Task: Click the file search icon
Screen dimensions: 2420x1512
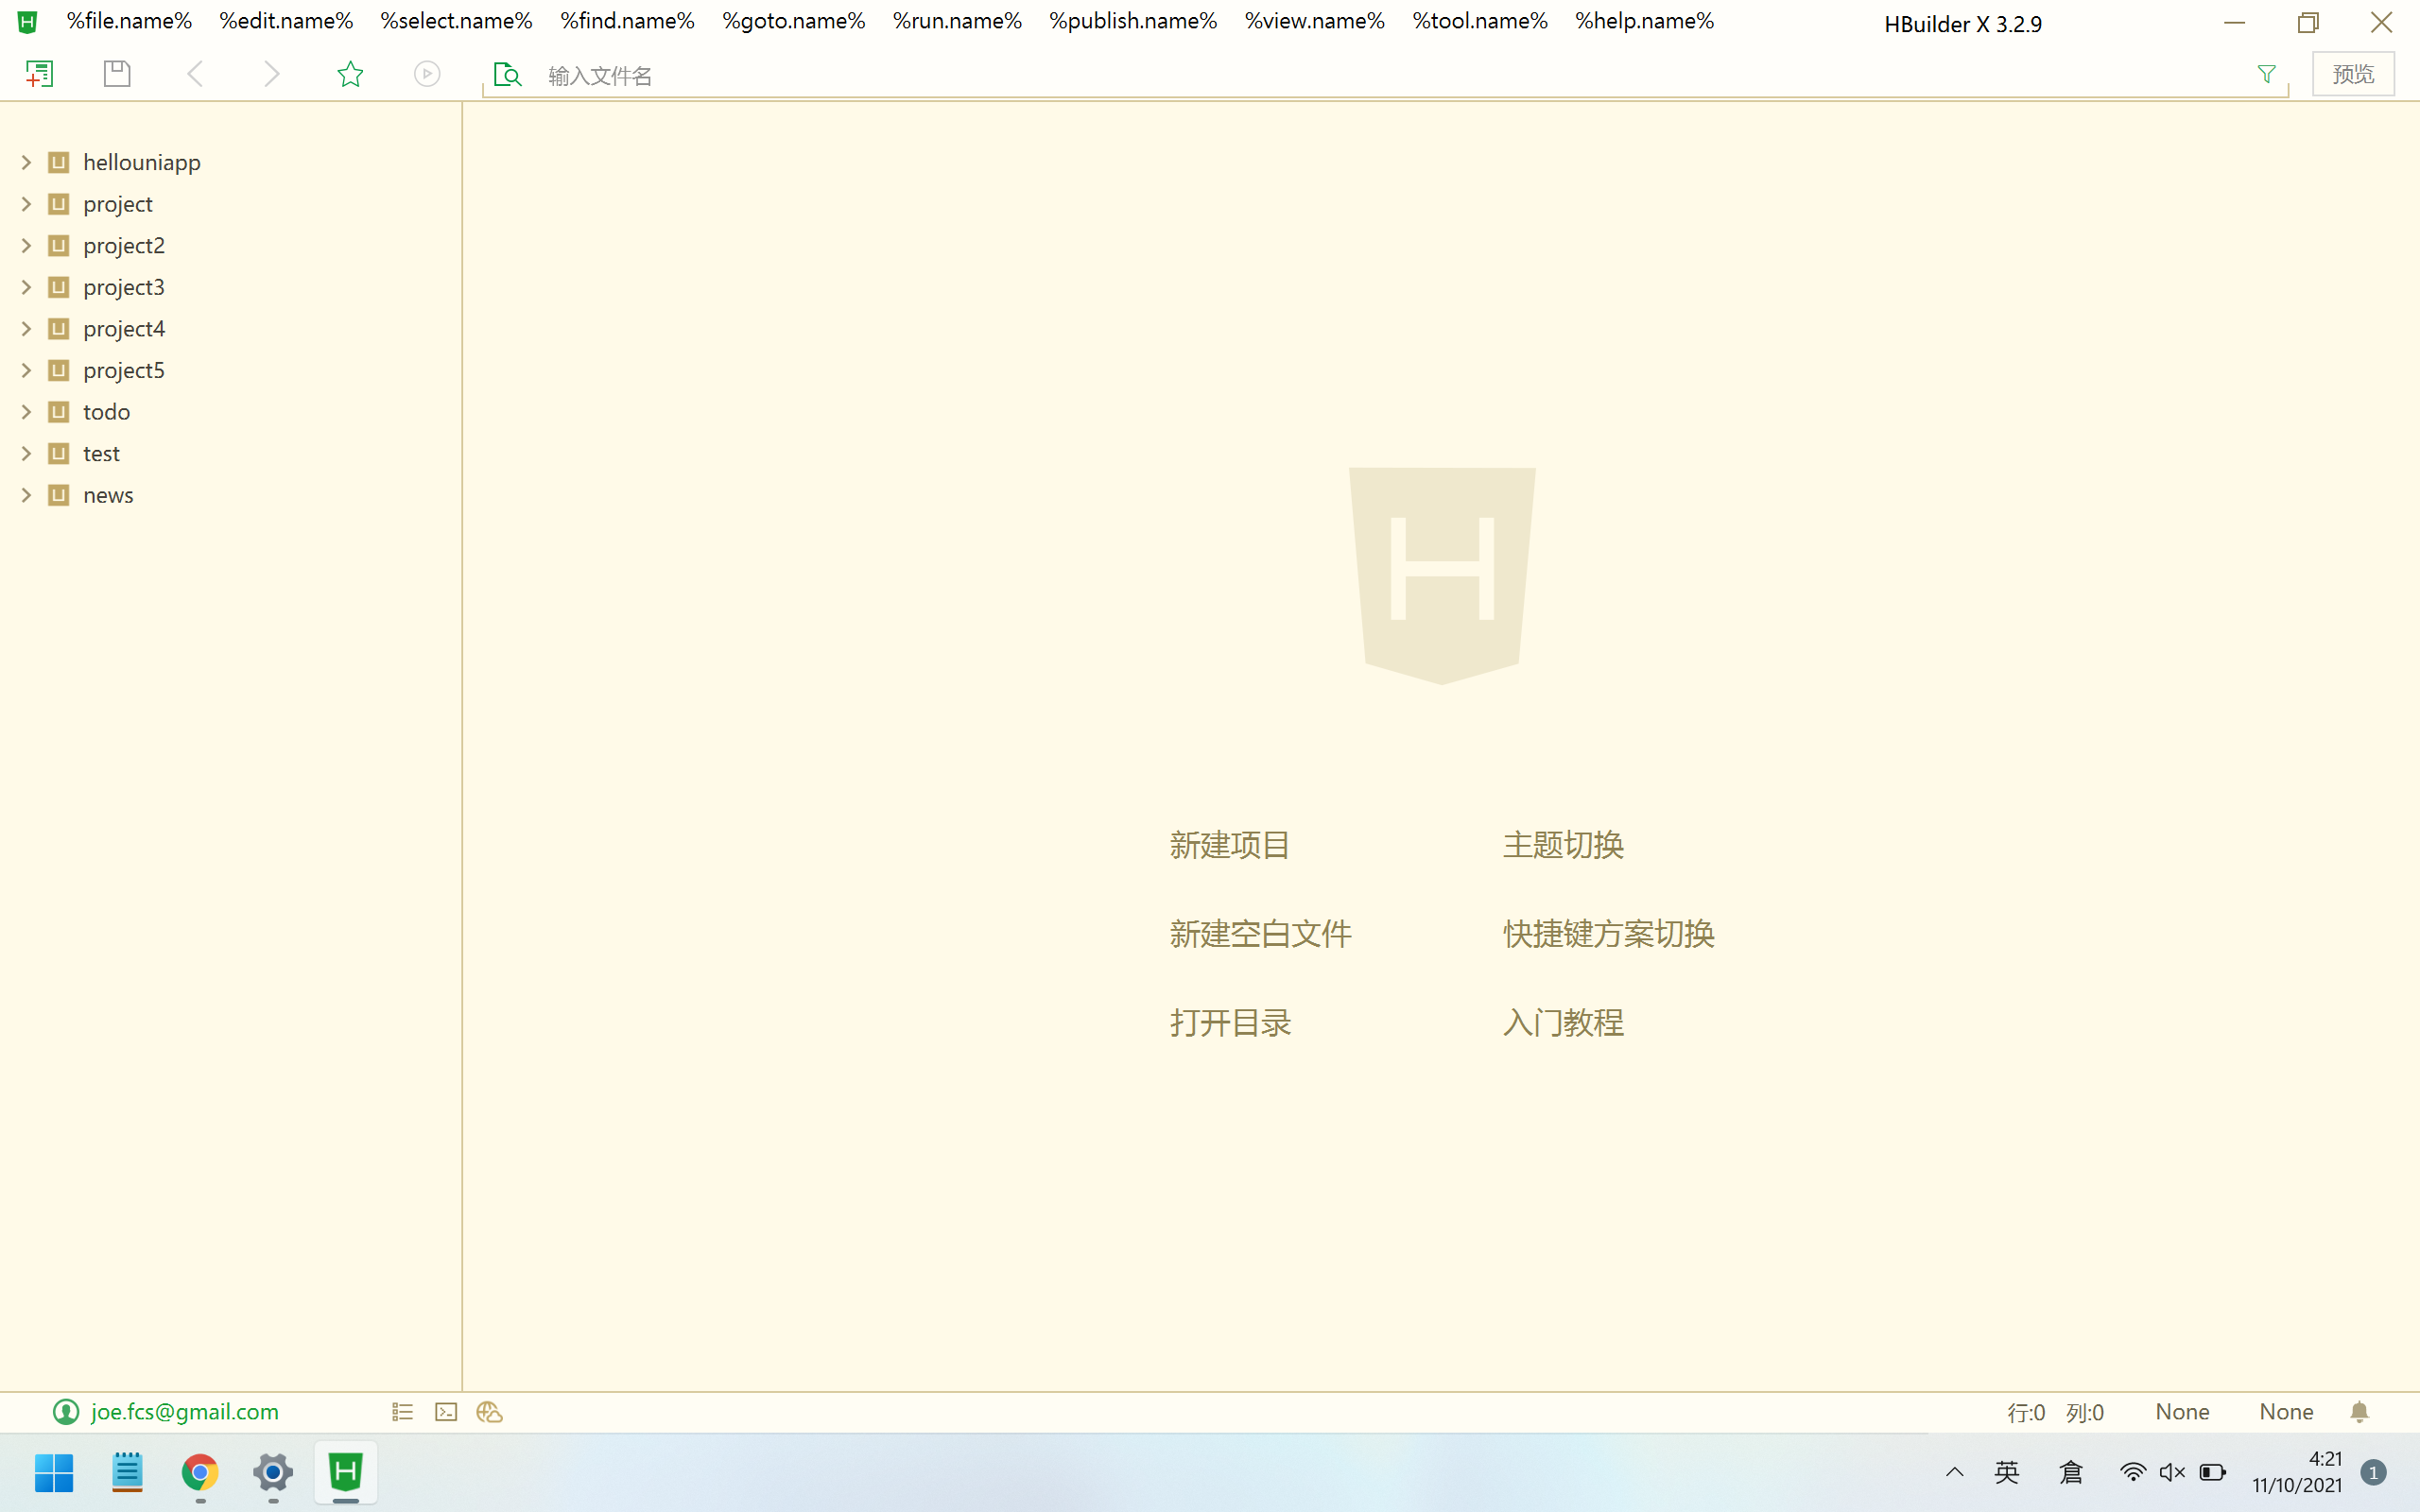Action: click(x=508, y=74)
